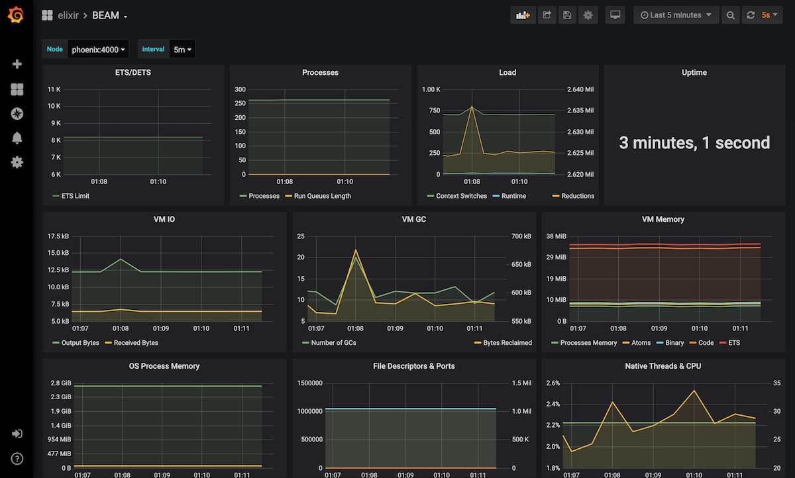Click the elixir folder breadcrumb link
Viewport: 795px width, 478px height.
click(69, 15)
